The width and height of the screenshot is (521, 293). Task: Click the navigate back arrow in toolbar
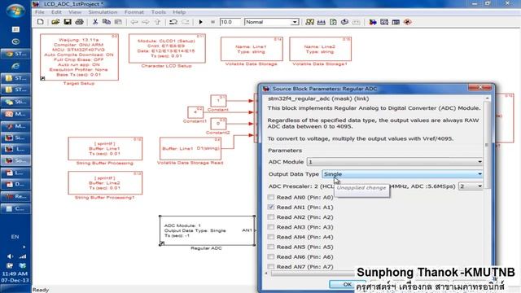(x=134, y=22)
